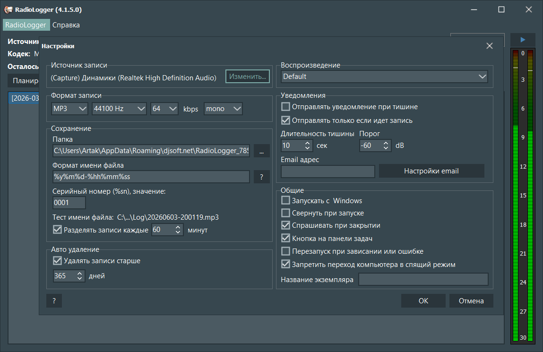Image resolution: width=543 pixels, height=352 pixels.
Task: Open the bottom-left help '?' button
Action: pos(54,301)
